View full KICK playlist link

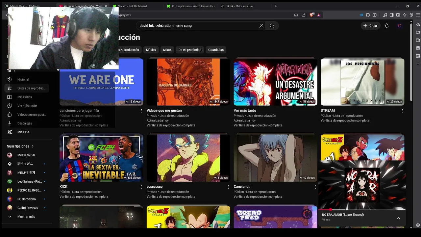pyautogui.click(x=84, y=197)
